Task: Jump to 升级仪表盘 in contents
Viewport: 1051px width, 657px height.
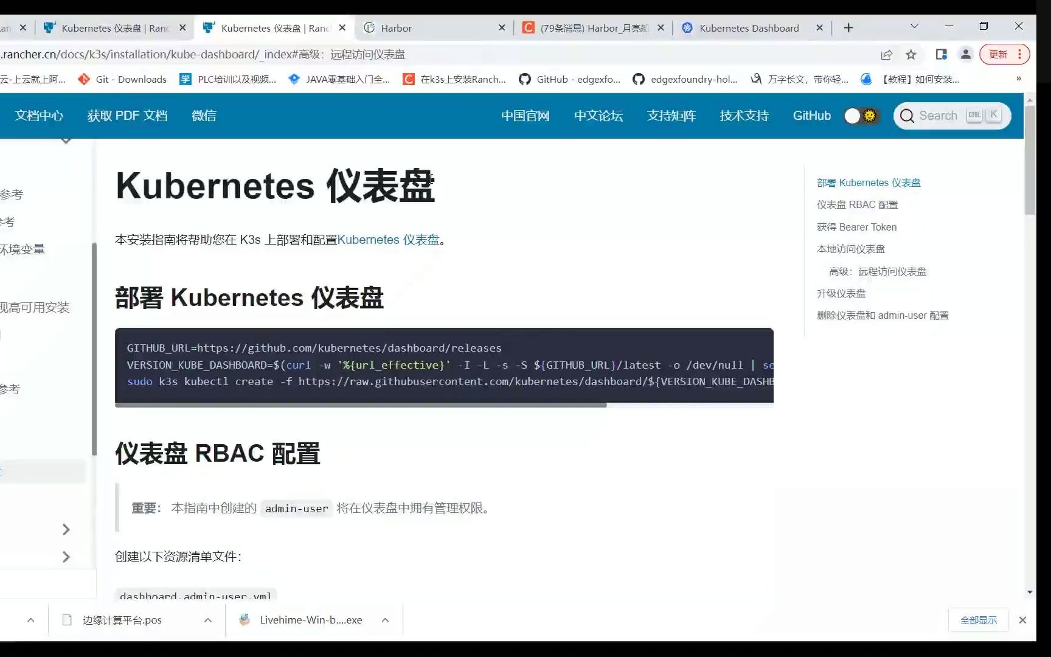Action: click(x=841, y=293)
